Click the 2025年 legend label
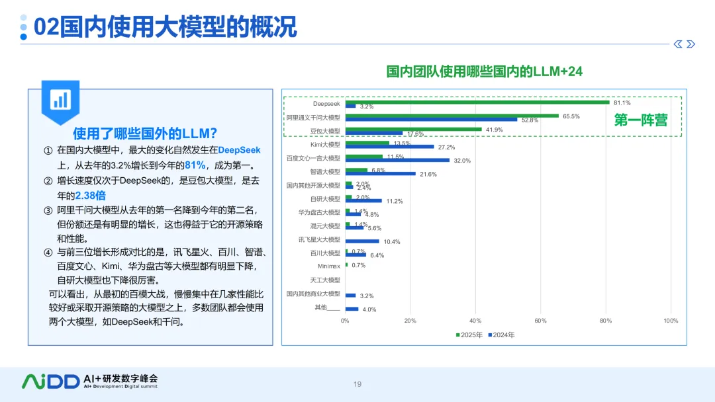715x402 pixels. 471,335
